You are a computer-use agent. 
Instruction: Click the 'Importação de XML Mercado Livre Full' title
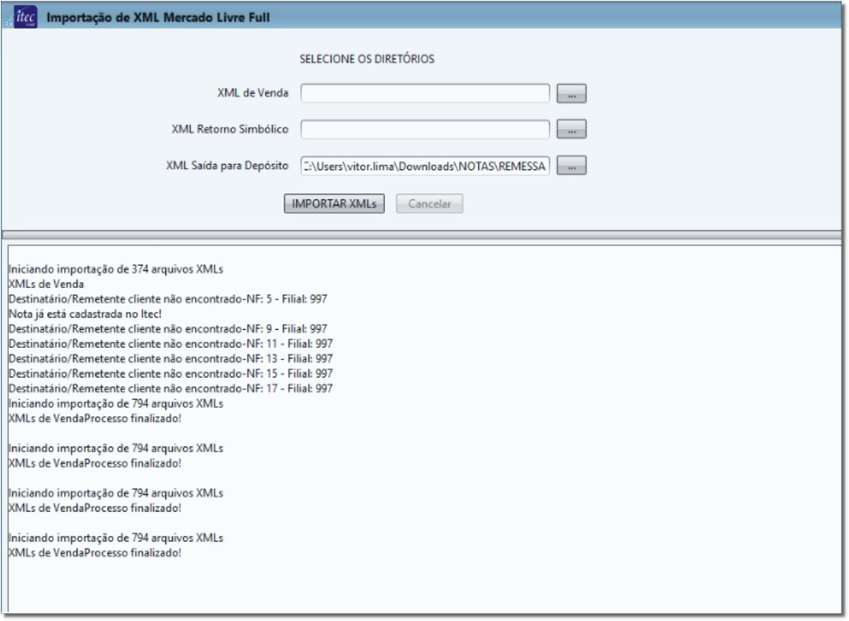click(158, 17)
